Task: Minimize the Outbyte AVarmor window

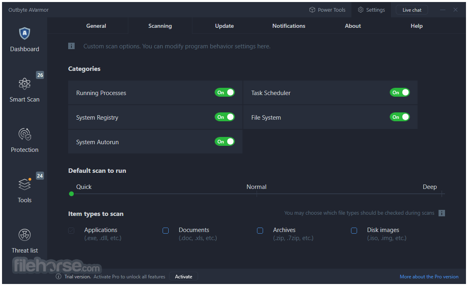Action: click(x=443, y=10)
